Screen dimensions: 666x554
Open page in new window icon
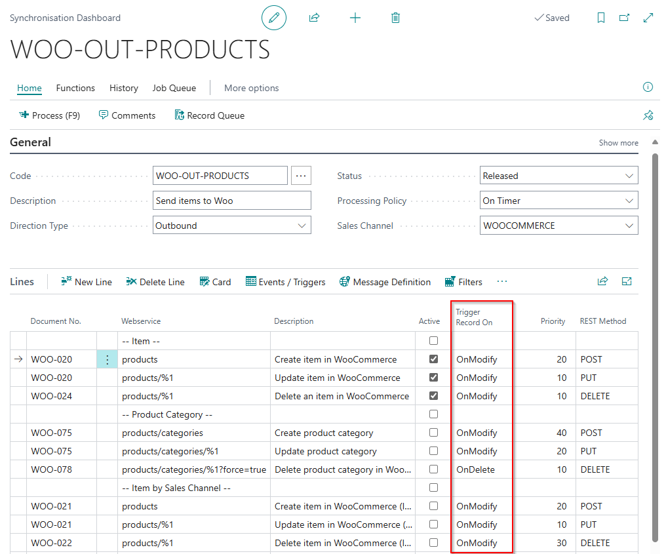click(624, 18)
